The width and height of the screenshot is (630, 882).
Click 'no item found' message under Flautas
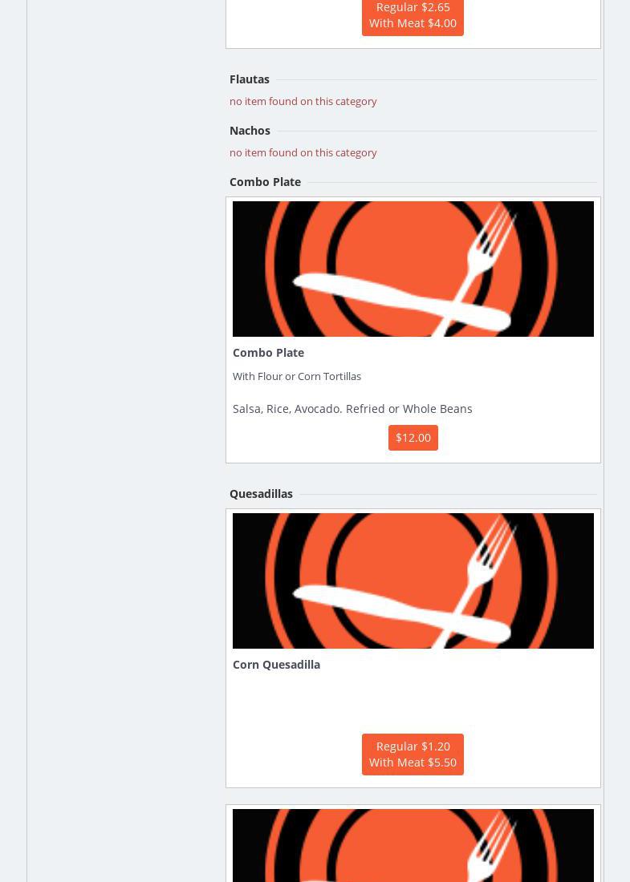303,102
